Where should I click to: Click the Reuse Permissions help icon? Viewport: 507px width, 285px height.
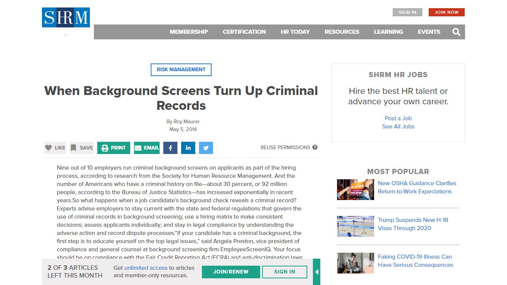coord(315,147)
